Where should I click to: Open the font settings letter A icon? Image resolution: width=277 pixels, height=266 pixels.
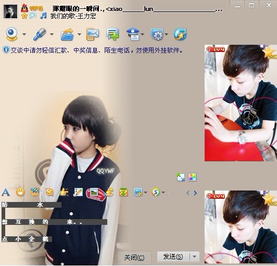click(x=6, y=192)
